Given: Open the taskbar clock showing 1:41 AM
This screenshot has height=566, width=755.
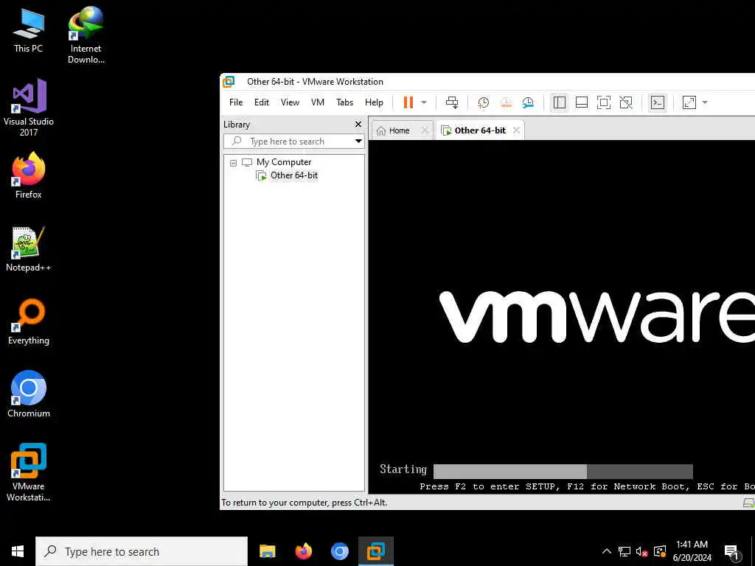Looking at the screenshot, I should [x=692, y=551].
